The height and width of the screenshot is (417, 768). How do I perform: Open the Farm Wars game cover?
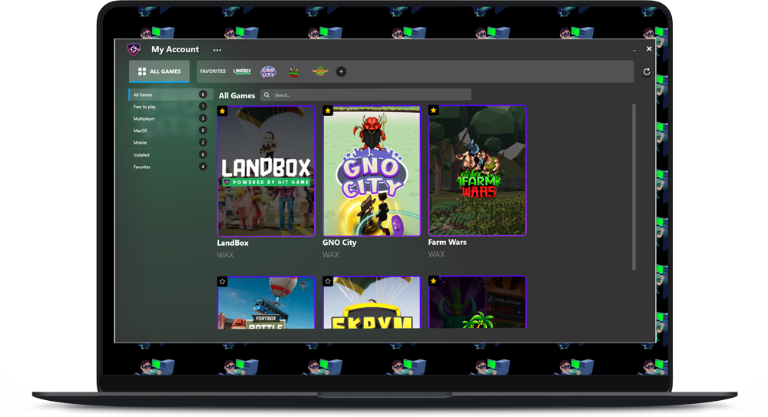tap(477, 170)
